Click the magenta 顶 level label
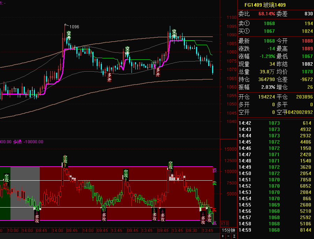This screenshot has height=239, width=314. click(x=215, y=171)
